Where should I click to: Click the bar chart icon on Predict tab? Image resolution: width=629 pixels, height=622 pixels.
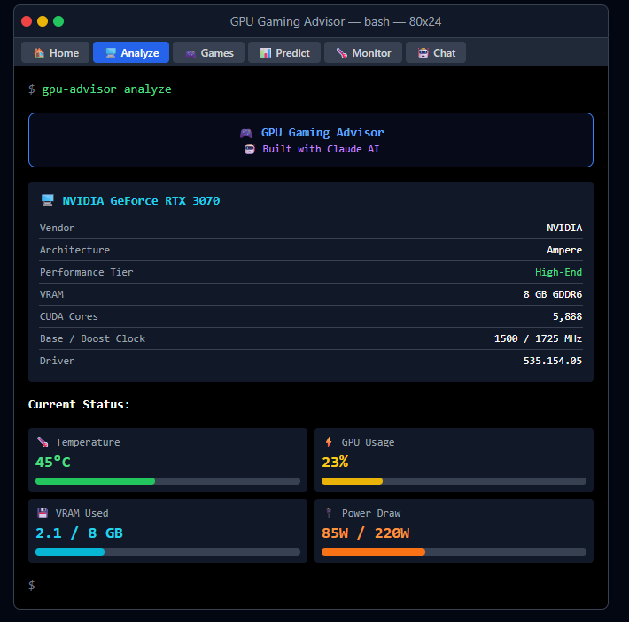266,53
